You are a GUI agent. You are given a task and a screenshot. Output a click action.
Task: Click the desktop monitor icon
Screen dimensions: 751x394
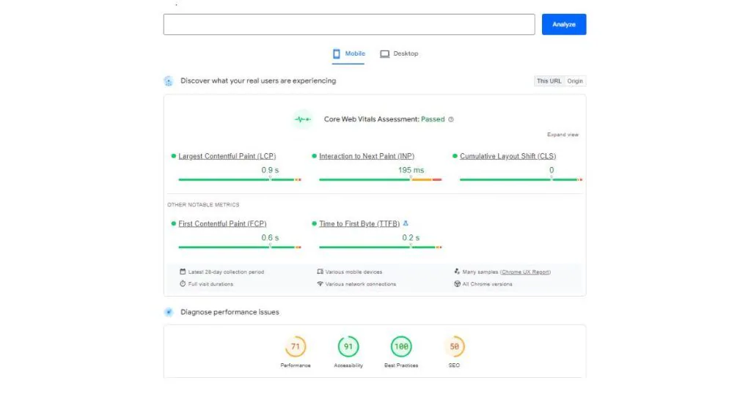pyautogui.click(x=384, y=54)
